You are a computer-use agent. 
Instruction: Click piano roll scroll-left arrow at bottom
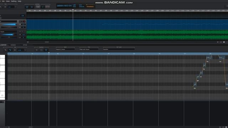click(x=9, y=127)
